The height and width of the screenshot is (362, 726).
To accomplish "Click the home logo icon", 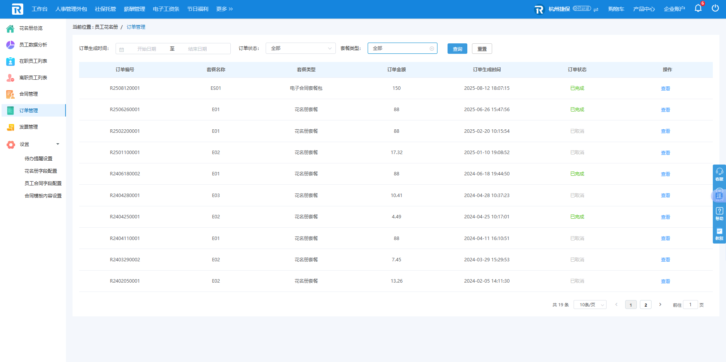I will click(x=17, y=9).
